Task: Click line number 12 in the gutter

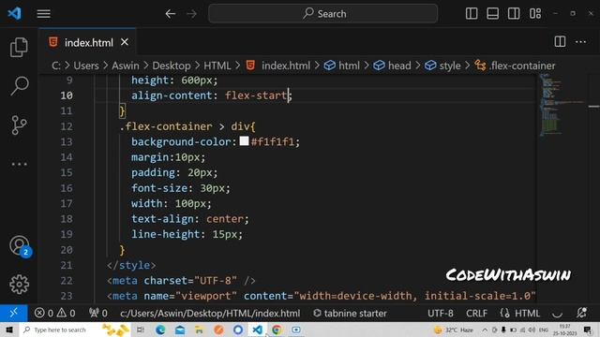Action: [67, 126]
